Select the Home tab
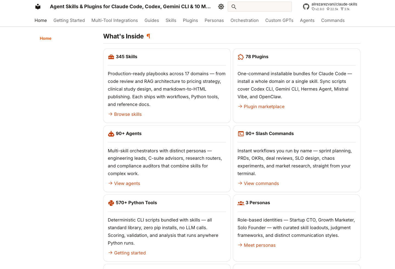 41,20
